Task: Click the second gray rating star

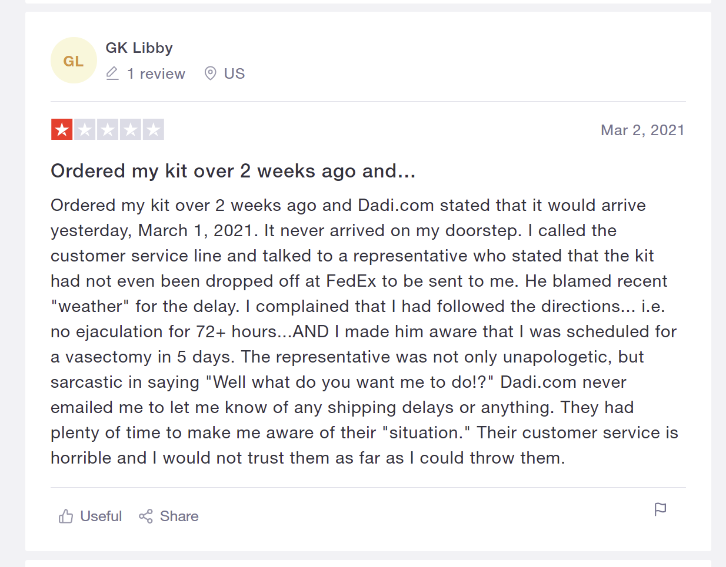Action: point(85,129)
